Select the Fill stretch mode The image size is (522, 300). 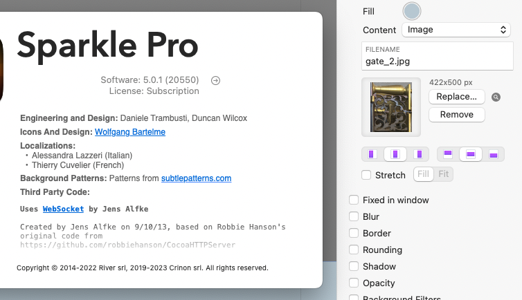click(x=424, y=174)
